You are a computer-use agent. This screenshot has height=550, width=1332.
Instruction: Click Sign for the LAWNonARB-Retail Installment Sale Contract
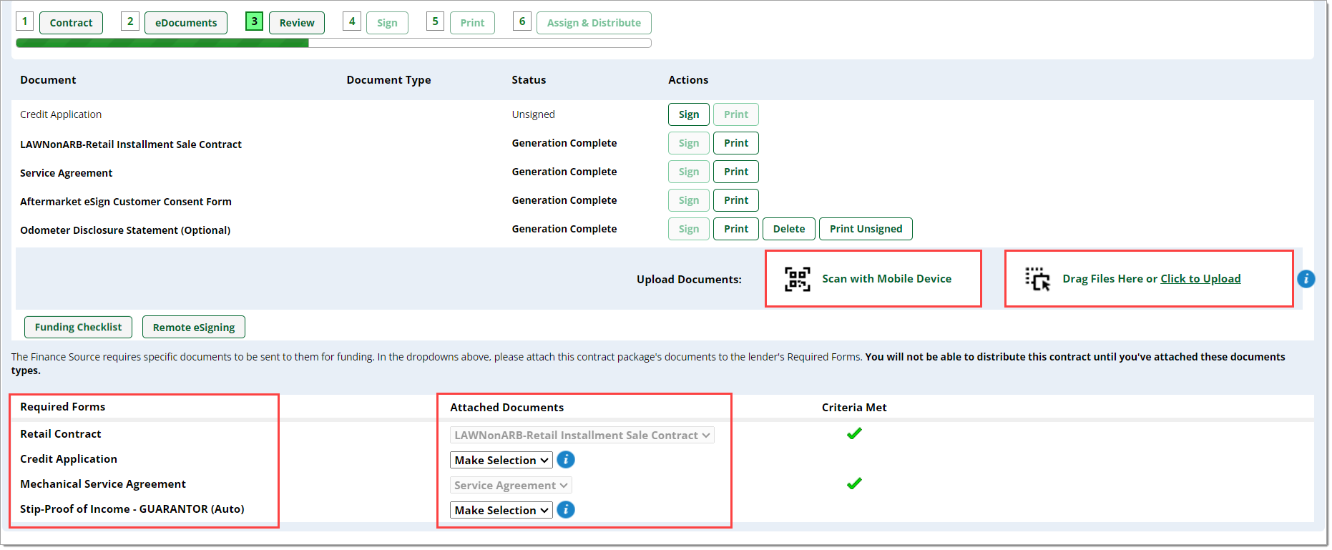(689, 143)
